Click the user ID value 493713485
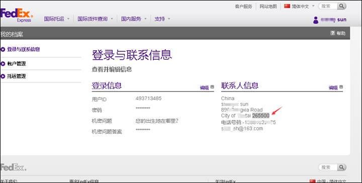The width and height of the screenshot is (362, 183). [148, 99]
